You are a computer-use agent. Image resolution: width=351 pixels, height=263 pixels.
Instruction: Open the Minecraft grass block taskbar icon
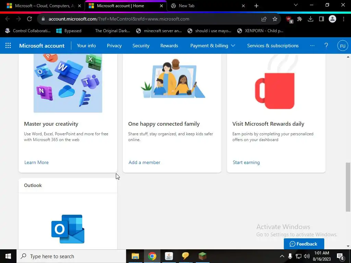[x=202, y=256]
